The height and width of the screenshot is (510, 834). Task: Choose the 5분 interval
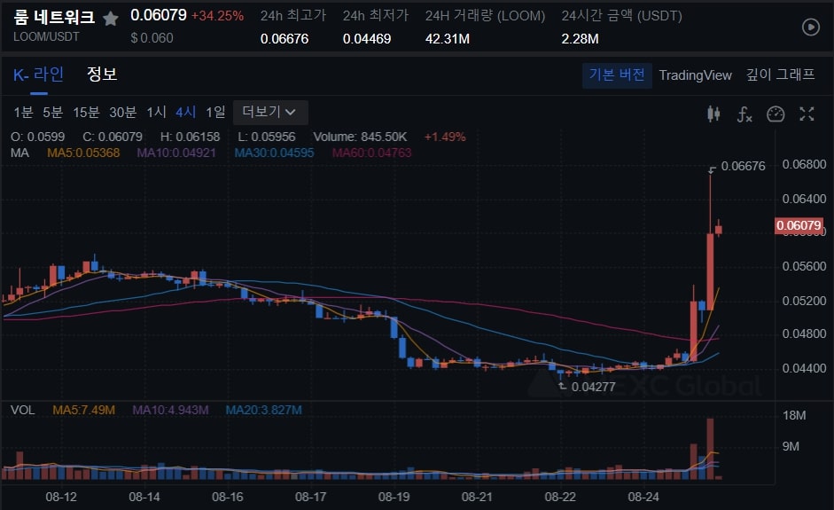(x=52, y=113)
